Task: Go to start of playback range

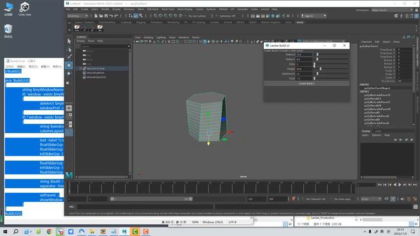Action: point(379,185)
